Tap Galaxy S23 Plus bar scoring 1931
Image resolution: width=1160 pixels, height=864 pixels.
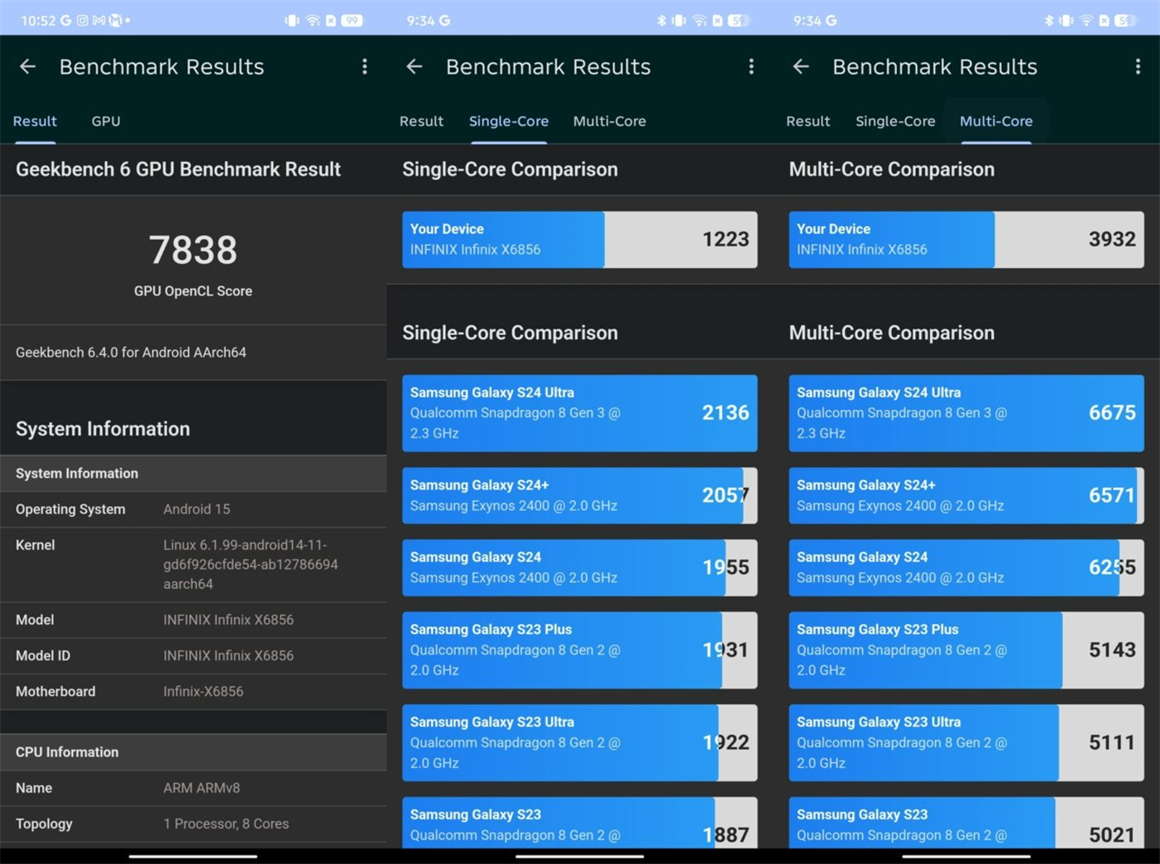click(x=579, y=650)
